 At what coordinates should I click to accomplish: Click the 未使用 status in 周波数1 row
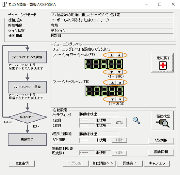[x=103, y=153]
